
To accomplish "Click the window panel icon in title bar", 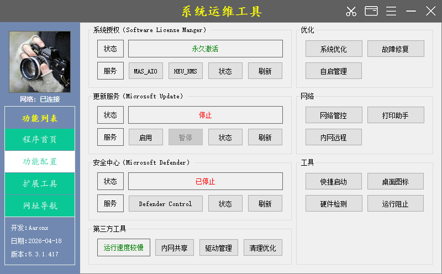I will pos(371,11).
